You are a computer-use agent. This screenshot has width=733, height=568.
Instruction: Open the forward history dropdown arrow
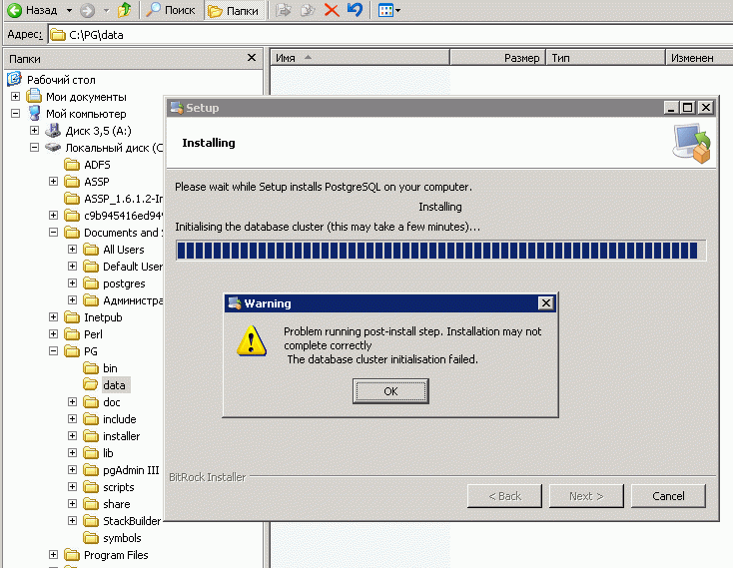coord(106,10)
